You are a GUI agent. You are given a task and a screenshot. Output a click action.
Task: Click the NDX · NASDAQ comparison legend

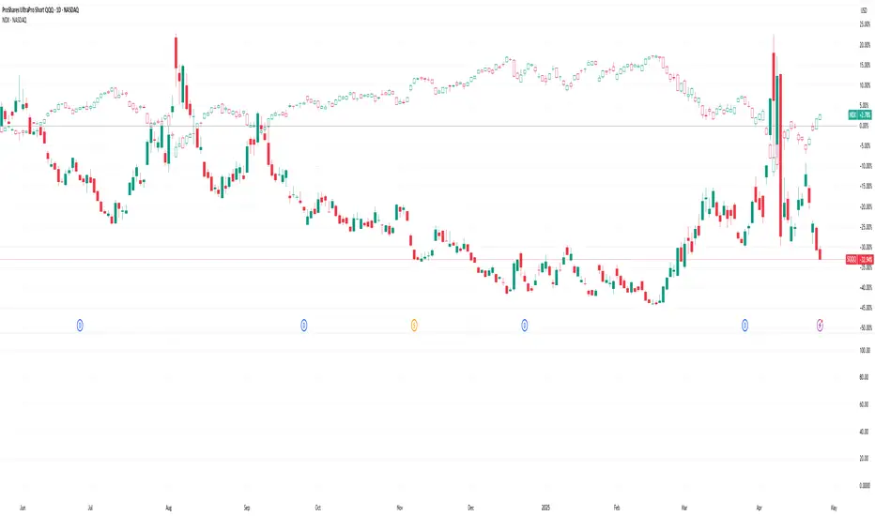click(x=14, y=20)
